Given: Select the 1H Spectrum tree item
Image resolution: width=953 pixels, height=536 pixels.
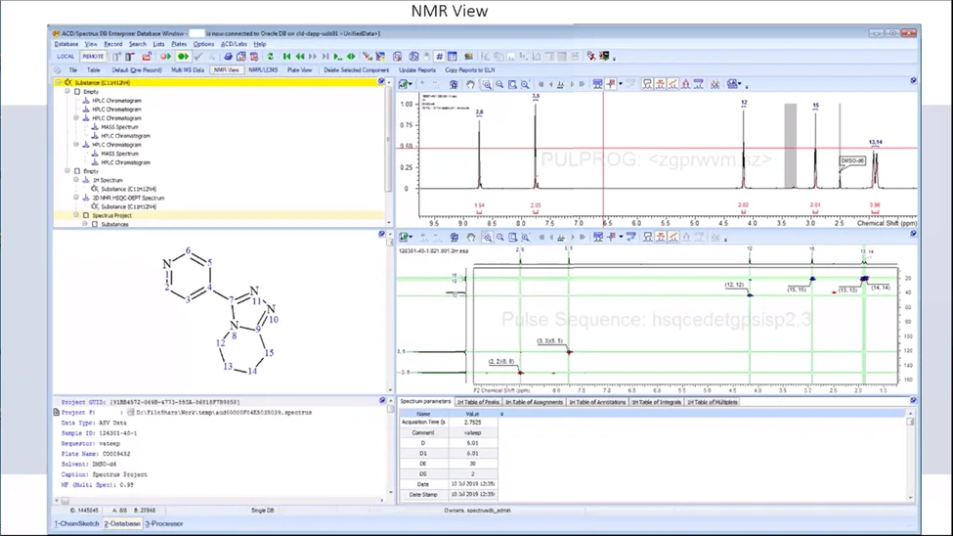Looking at the screenshot, I should point(108,180).
